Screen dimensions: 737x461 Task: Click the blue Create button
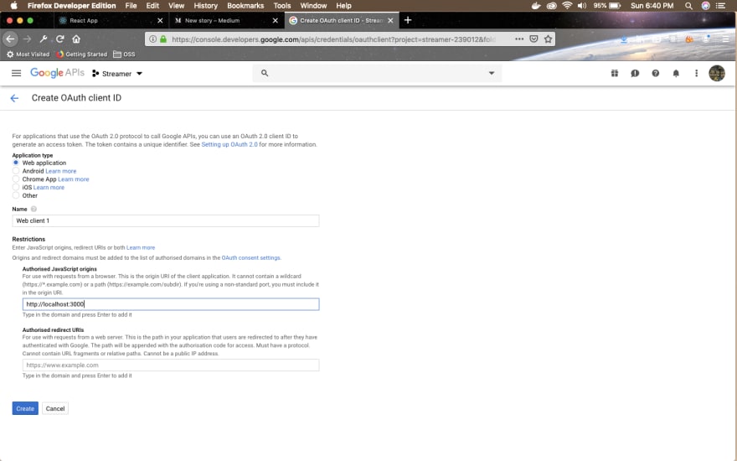(25, 408)
